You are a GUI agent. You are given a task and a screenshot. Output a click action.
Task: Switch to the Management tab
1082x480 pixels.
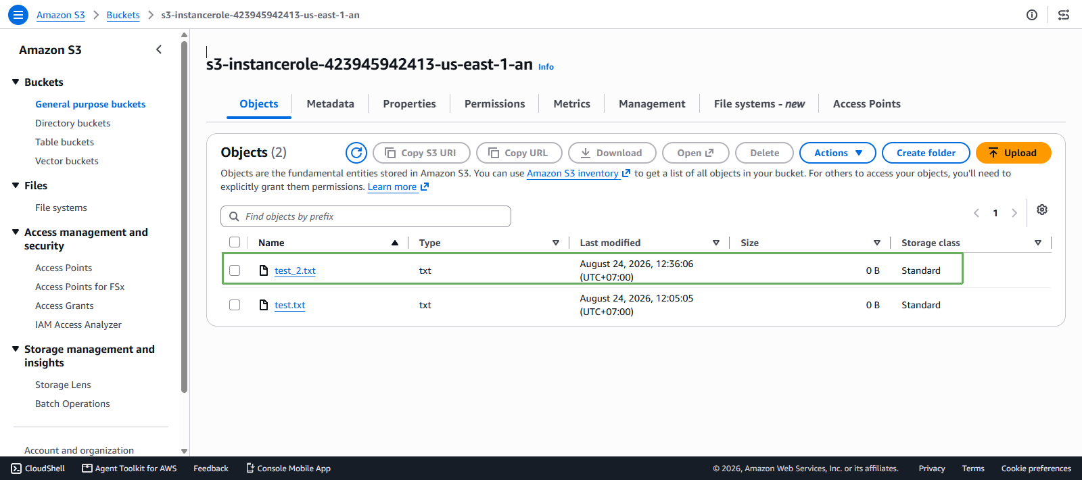pyautogui.click(x=652, y=104)
